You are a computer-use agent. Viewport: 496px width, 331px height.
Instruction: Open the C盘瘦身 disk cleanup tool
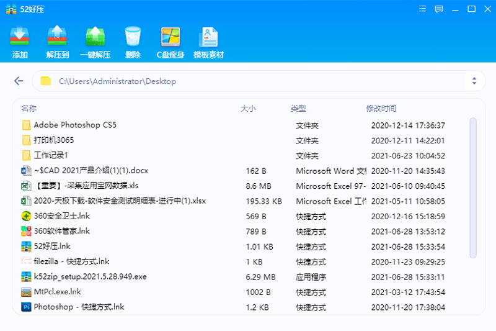170,39
